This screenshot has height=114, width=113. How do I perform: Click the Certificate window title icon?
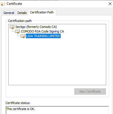(x=3, y=4)
